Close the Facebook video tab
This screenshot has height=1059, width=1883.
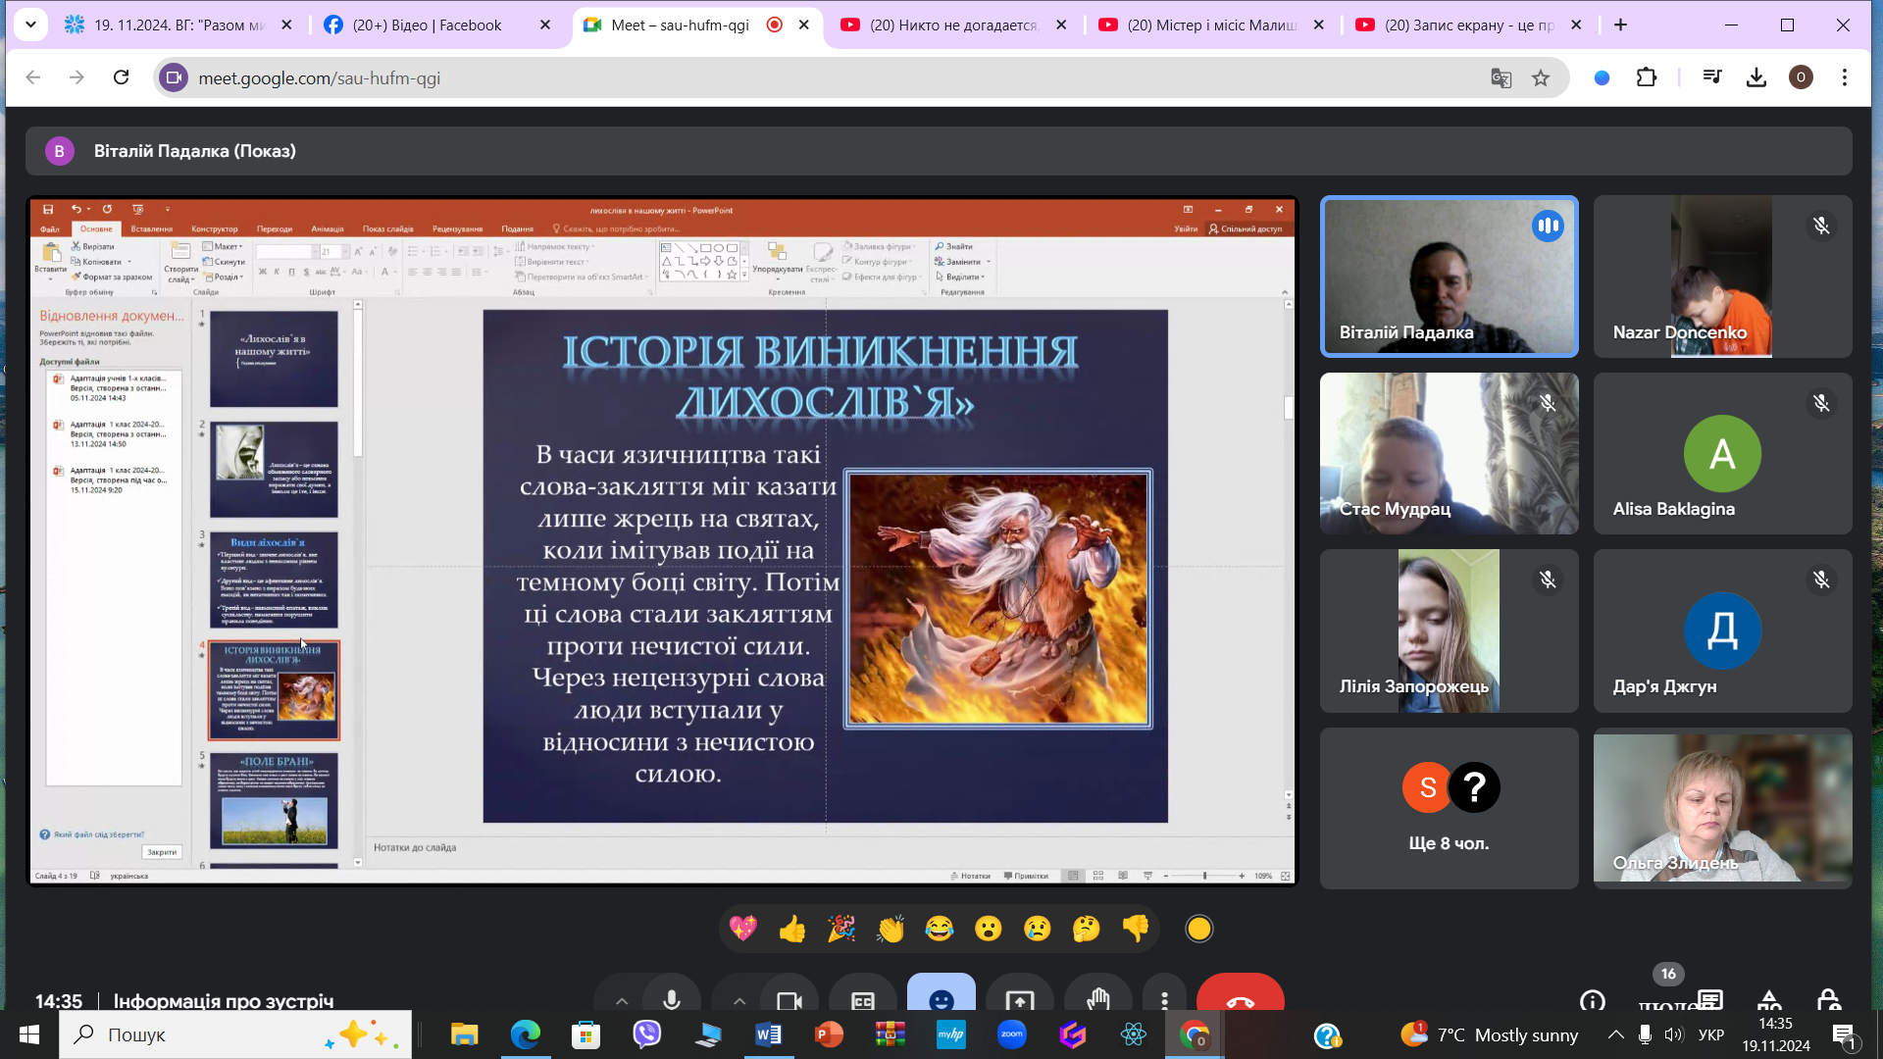[545, 25]
